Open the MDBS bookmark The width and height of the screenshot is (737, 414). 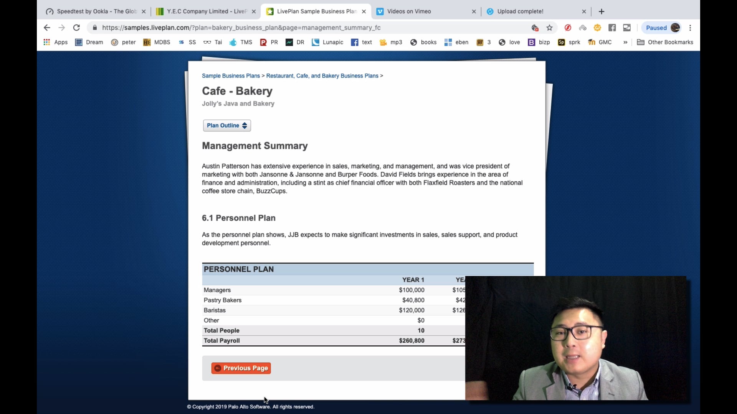tap(157, 42)
